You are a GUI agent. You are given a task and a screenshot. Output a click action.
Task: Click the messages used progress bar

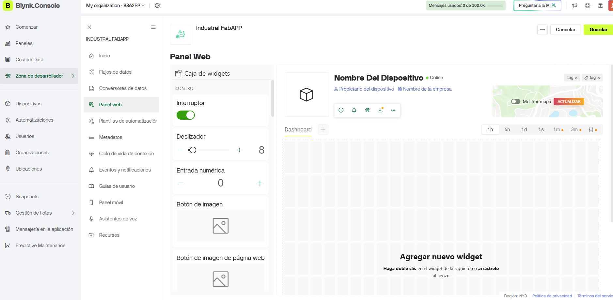pyautogui.click(x=495, y=6)
